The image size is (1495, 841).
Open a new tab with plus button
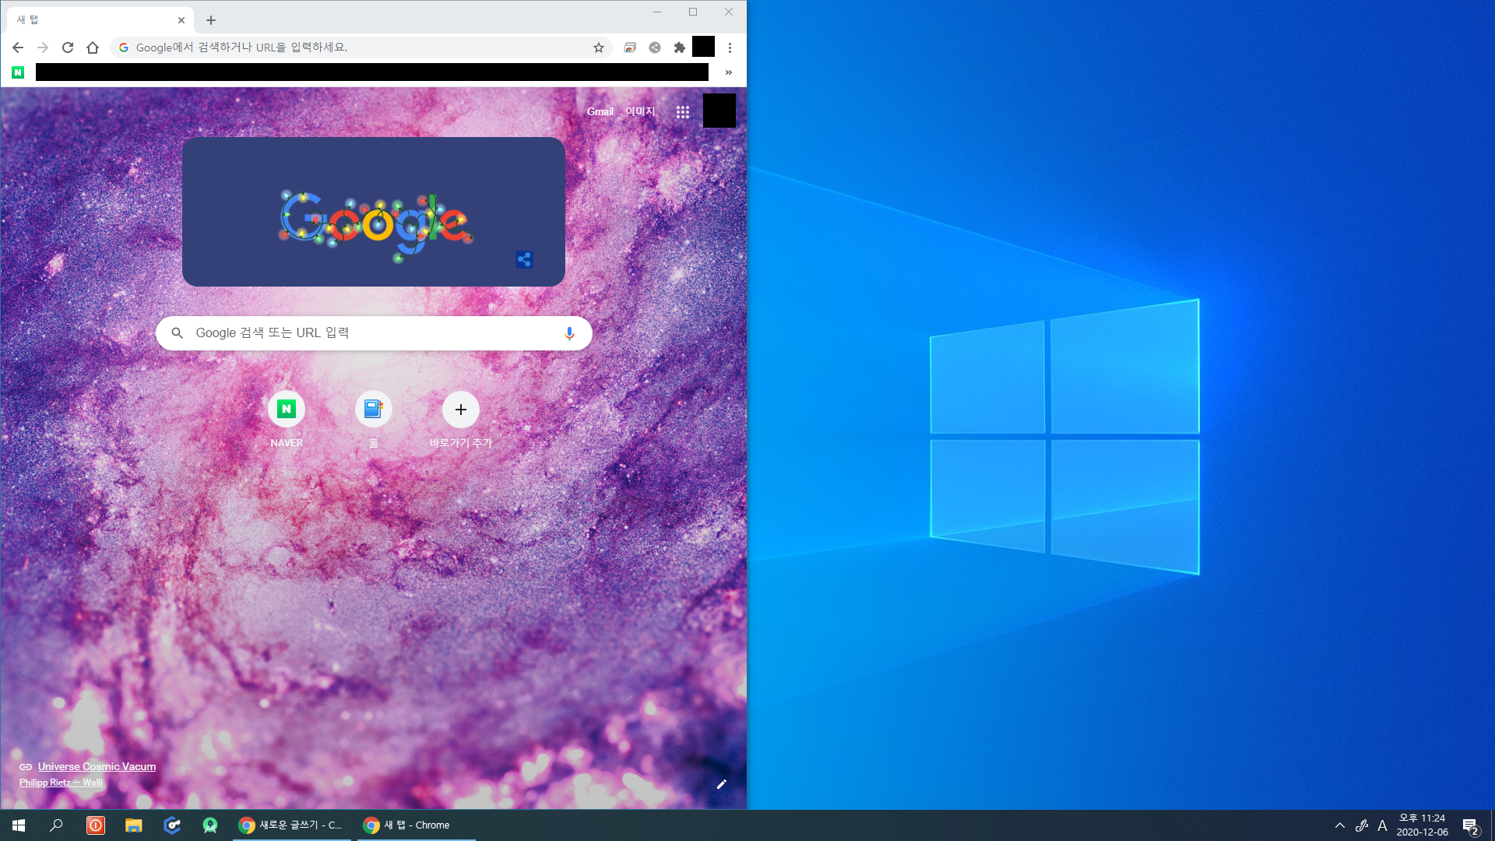pyautogui.click(x=211, y=20)
